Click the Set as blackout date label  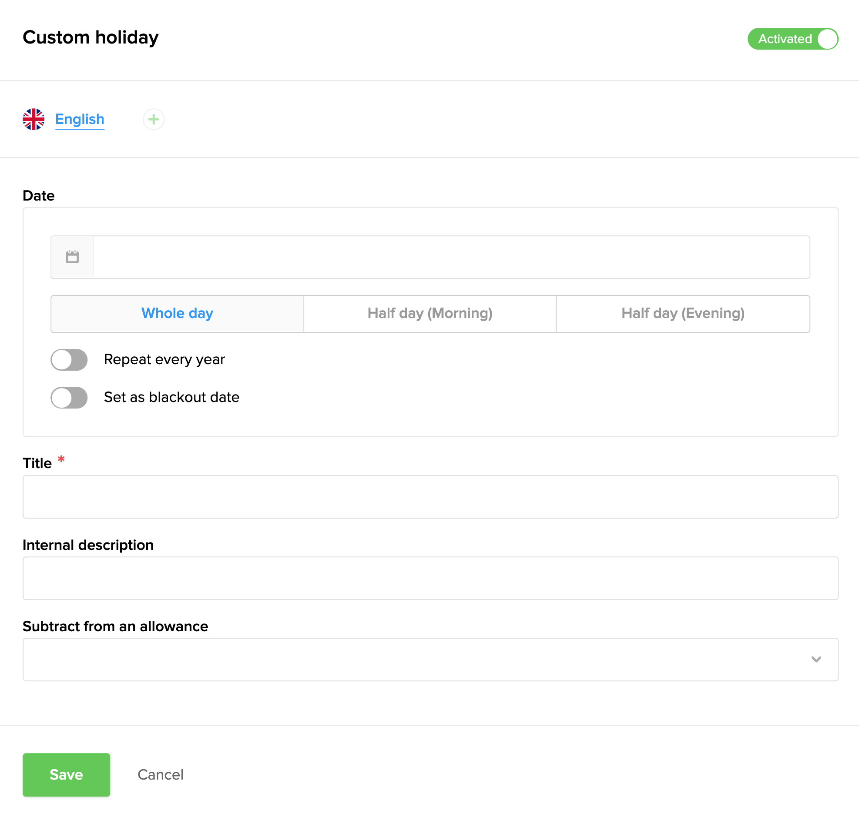coord(171,398)
